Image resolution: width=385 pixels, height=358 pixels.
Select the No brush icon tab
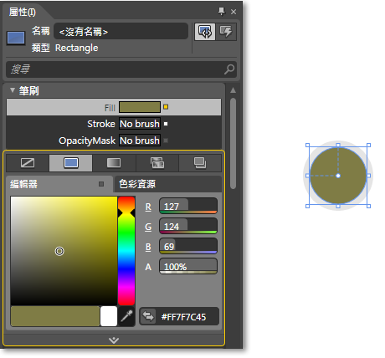click(x=28, y=163)
